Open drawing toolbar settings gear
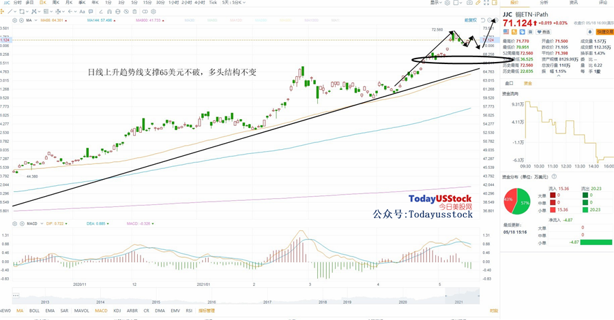 pos(153,12)
